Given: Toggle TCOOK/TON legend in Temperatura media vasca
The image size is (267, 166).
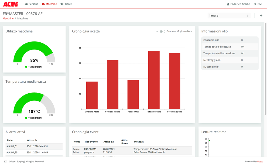Looking at the screenshot, I should tap(33, 118).
